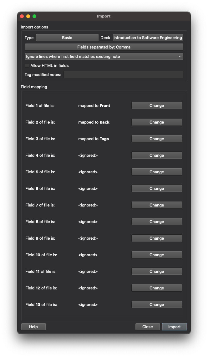The height and width of the screenshot is (357, 208).
Task: Click the green zoom window button
Action: point(34,16)
